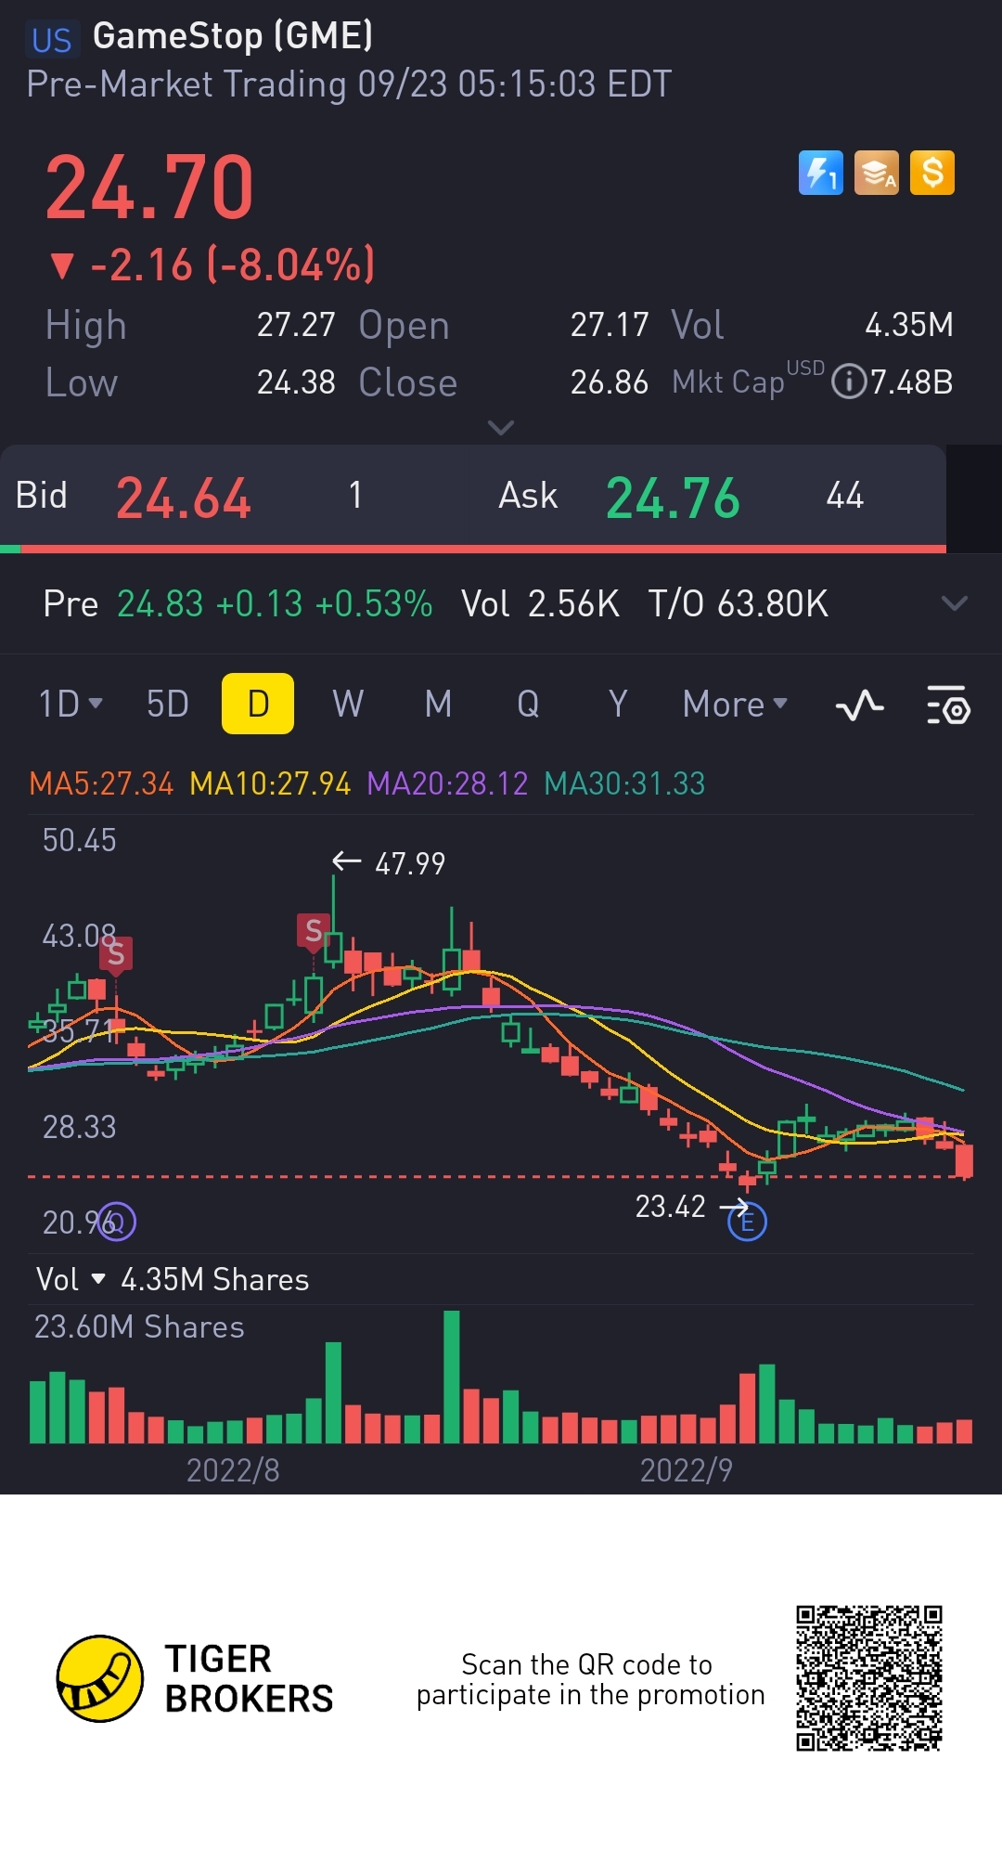This screenshot has width=1002, height=1863.
Task: Tap the ask size 44
Action: (x=845, y=496)
